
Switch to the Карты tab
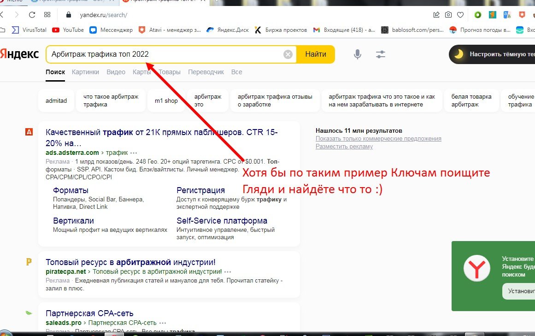141,72
